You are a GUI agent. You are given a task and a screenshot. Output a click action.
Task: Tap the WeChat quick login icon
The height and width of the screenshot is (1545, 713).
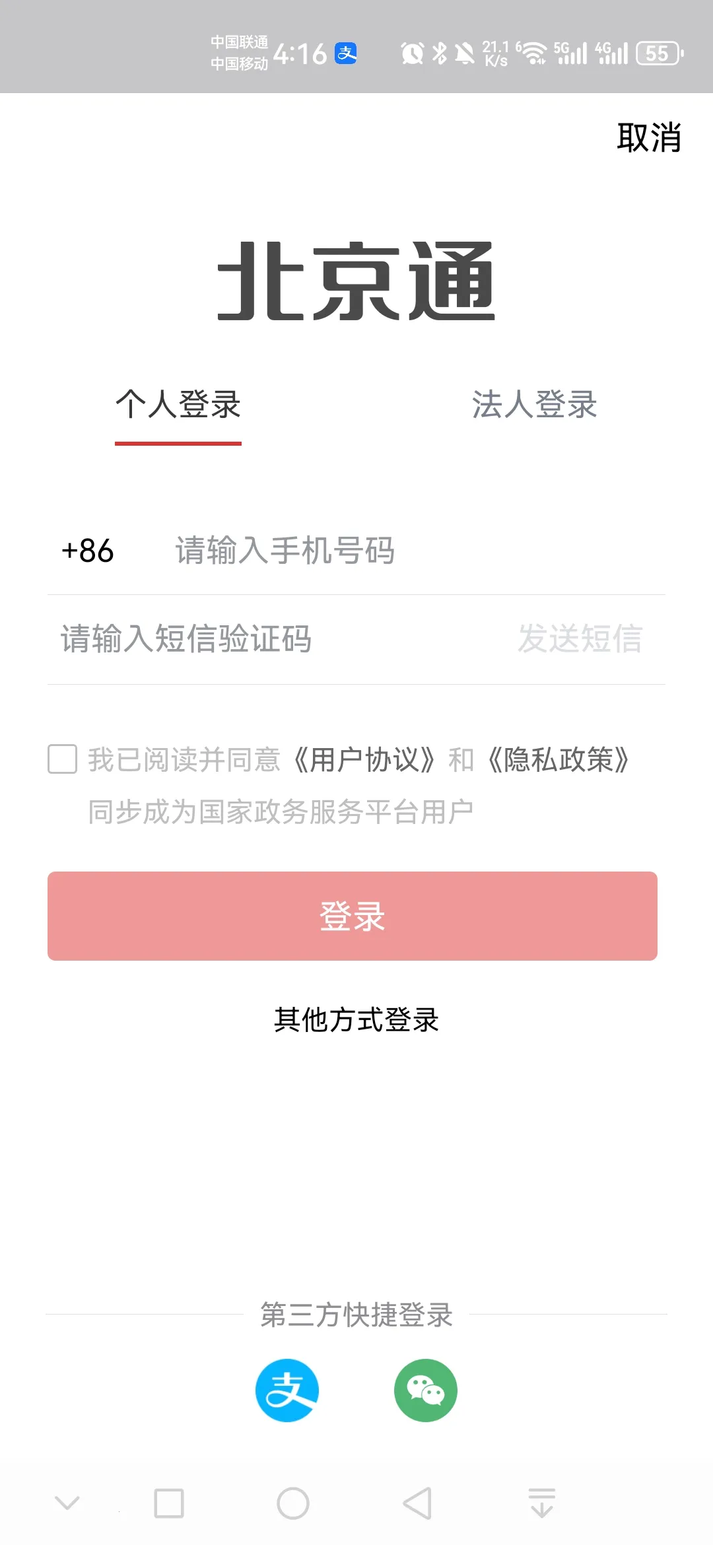[426, 1390]
